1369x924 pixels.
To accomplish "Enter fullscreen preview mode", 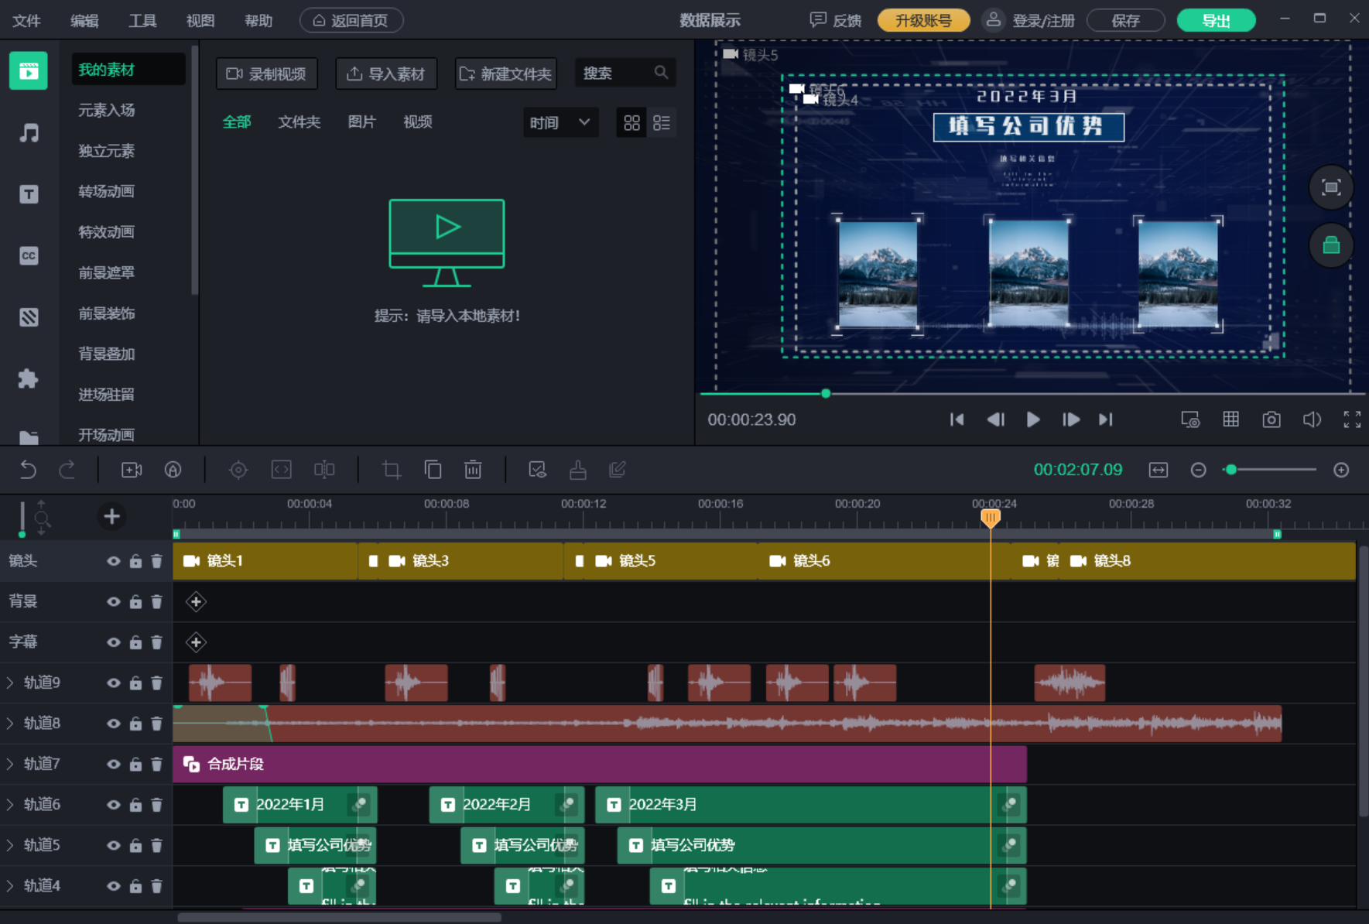I will [x=1352, y=419].
